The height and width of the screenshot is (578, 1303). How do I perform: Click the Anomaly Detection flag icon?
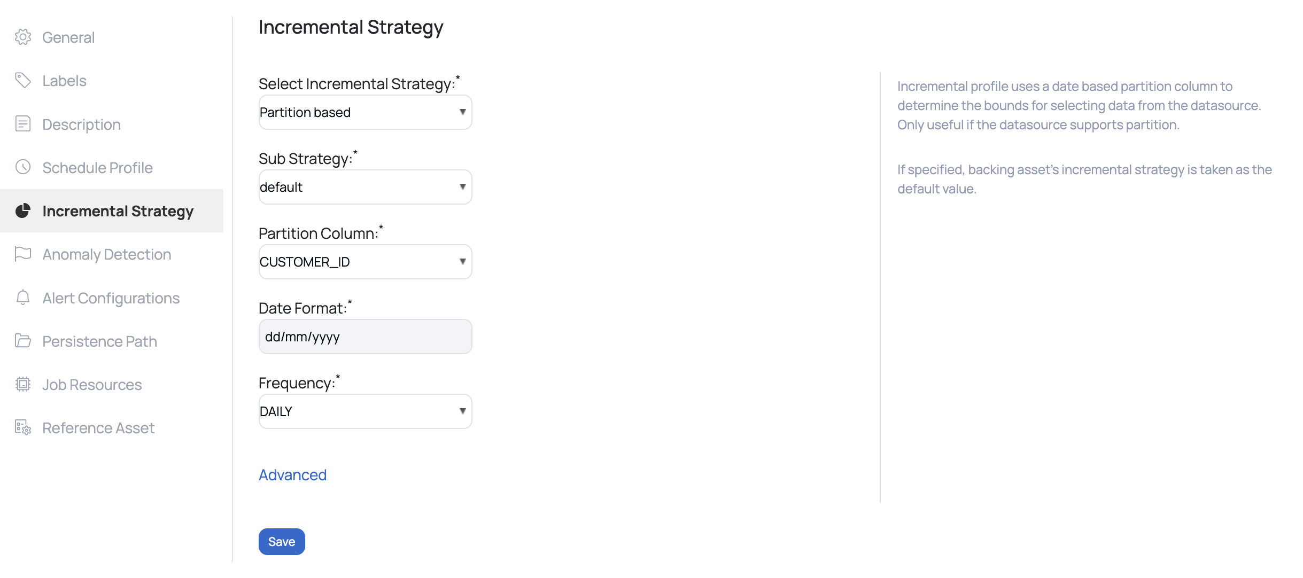pyautogui.click(x=22, y=254)
